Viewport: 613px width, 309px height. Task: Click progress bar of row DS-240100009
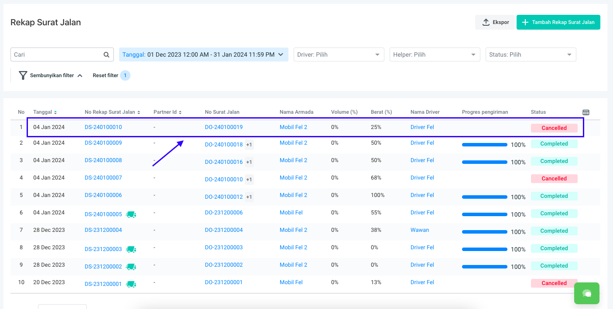[484, 145]
